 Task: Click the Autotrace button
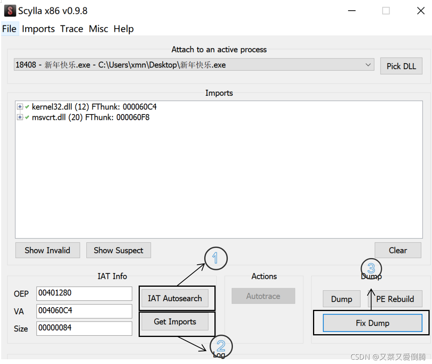pyautogui.click(x=263, y=296)
